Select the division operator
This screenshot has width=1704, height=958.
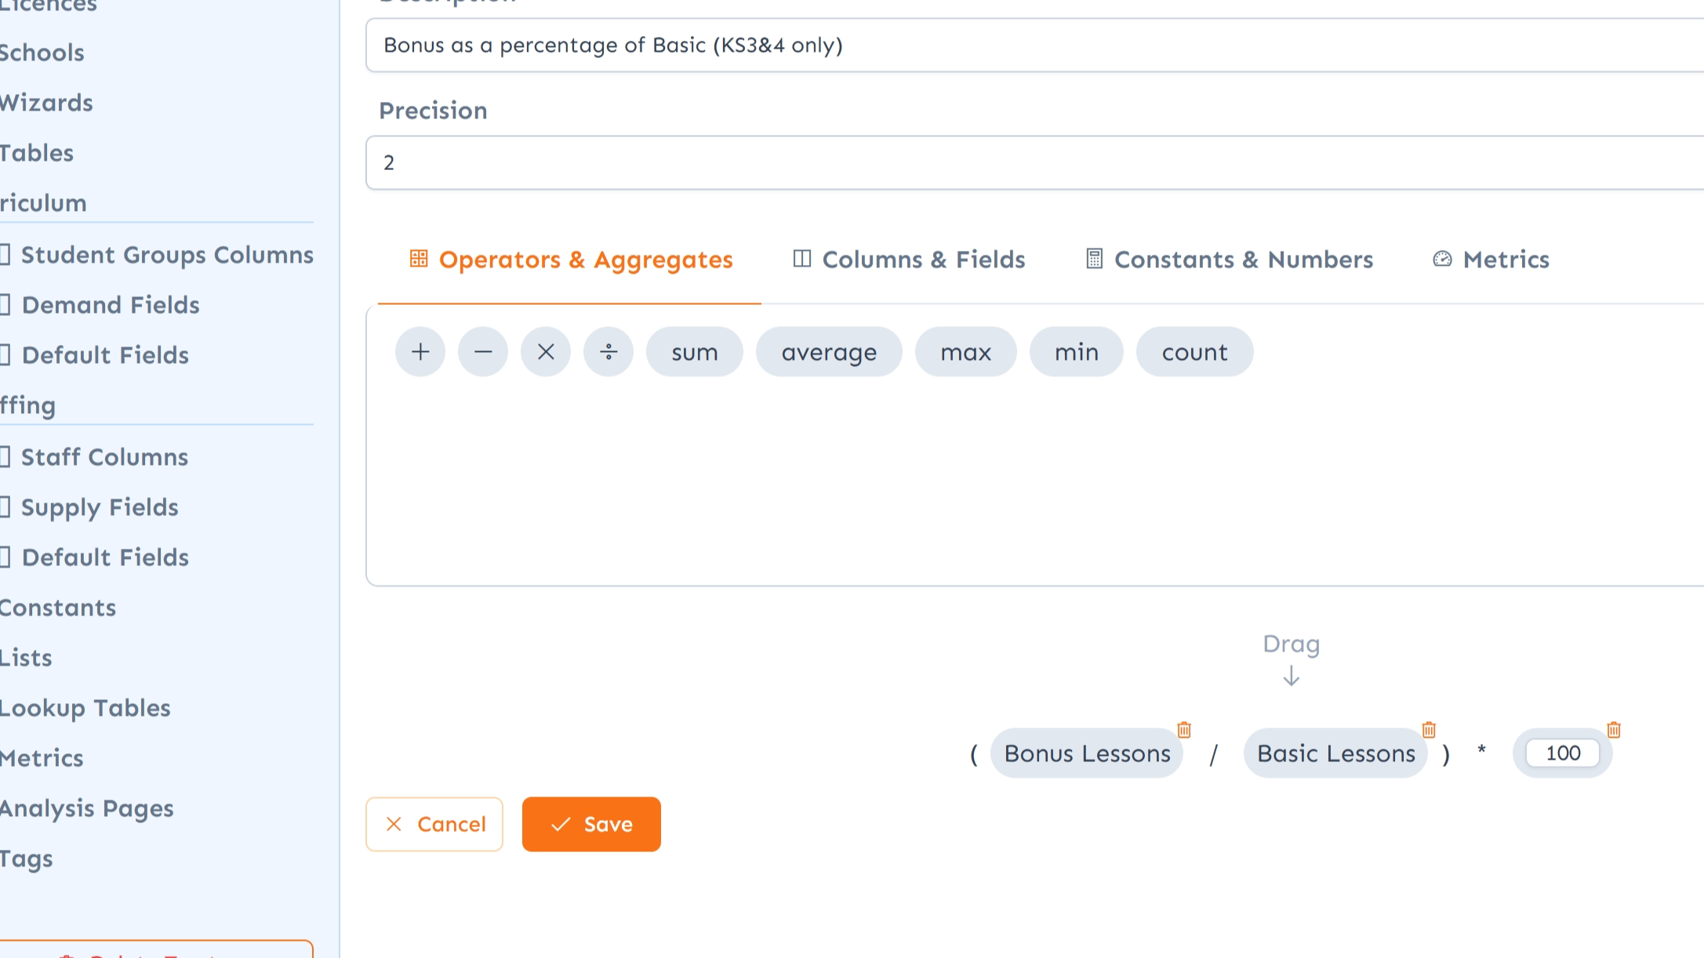click(609, 352)
